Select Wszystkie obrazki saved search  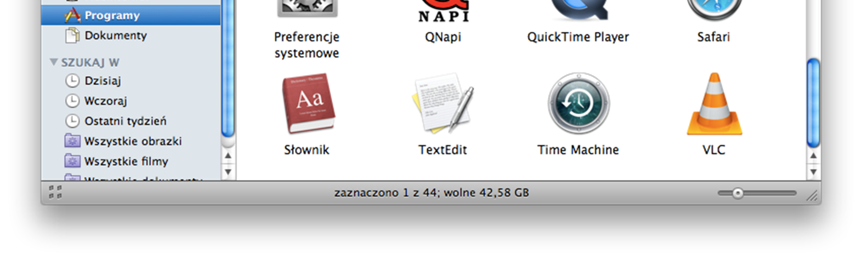(x=131, y=141)
